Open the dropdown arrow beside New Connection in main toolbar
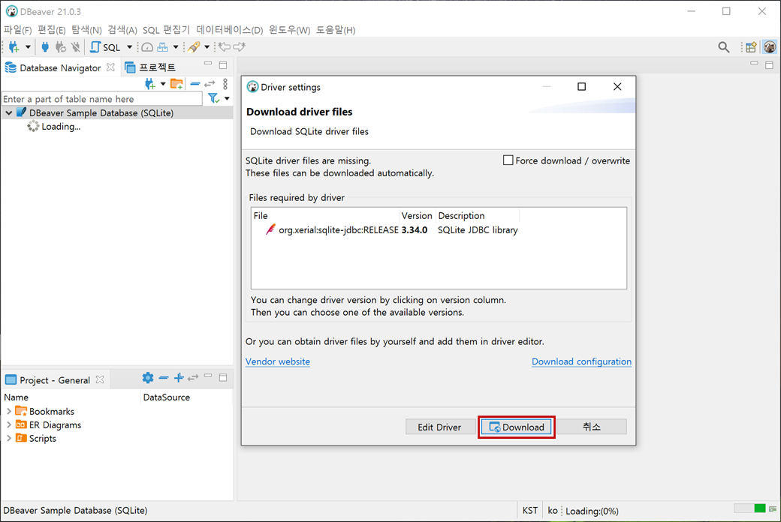 28,46
